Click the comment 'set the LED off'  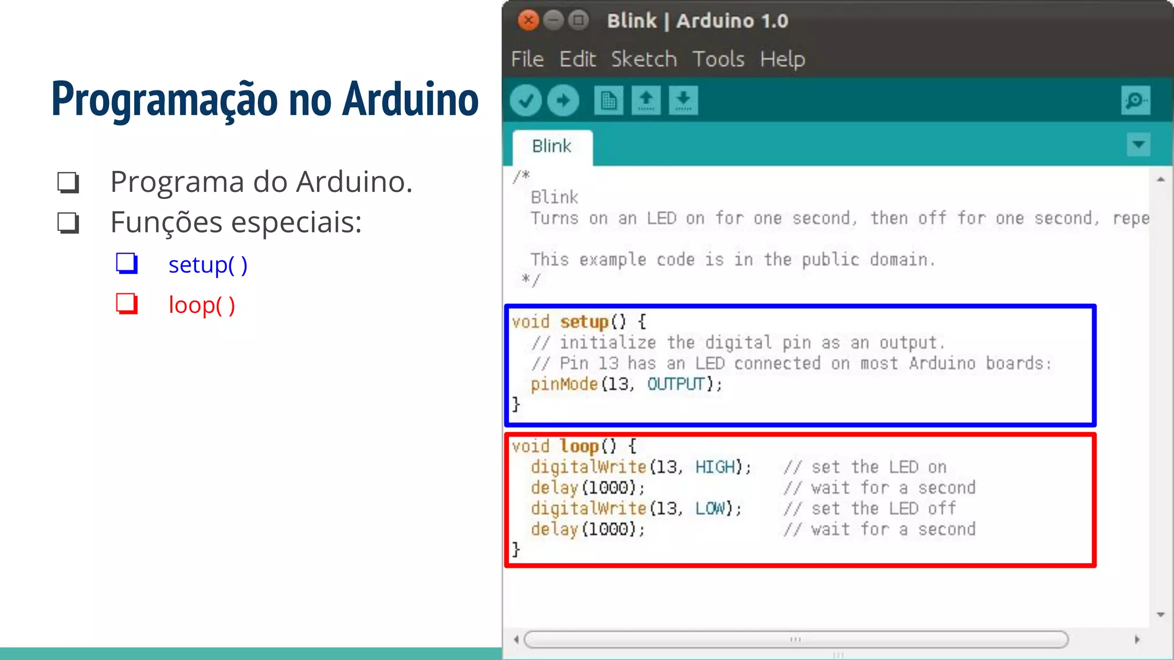point(870,508)
